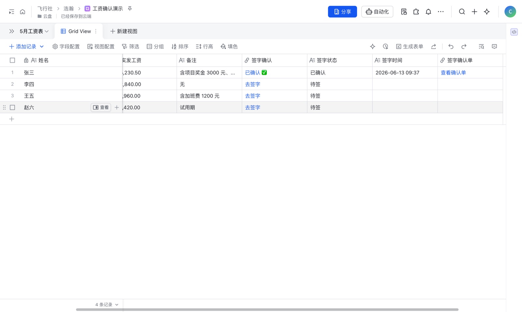This screenshot has width=522, height=312.
Task: Add a new row with bottom plus
Action: tap(12, 119)
